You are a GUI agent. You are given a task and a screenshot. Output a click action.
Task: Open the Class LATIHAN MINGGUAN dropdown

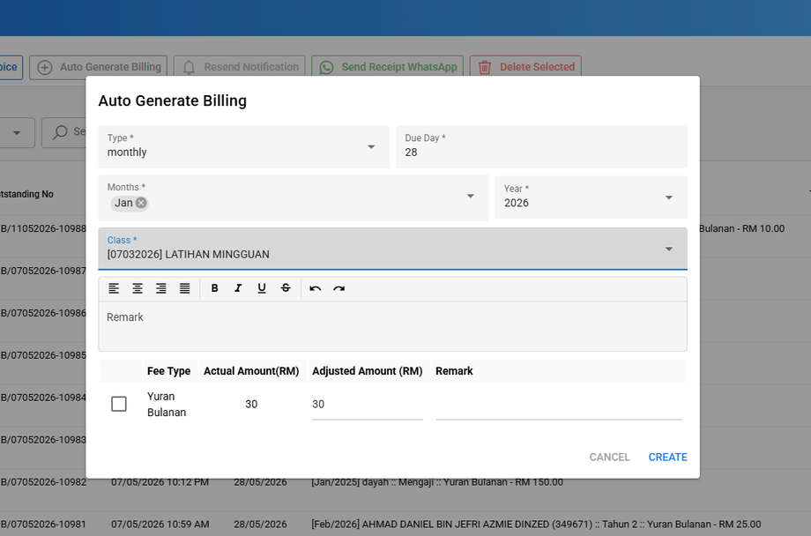click(392, 249)
